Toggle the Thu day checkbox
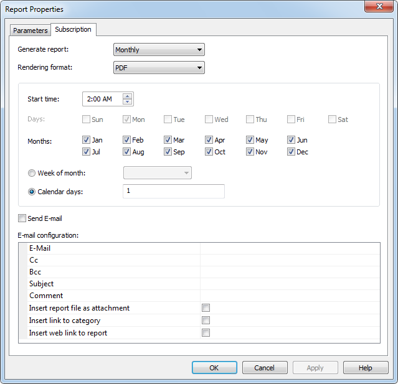 (x=250, y=119)
